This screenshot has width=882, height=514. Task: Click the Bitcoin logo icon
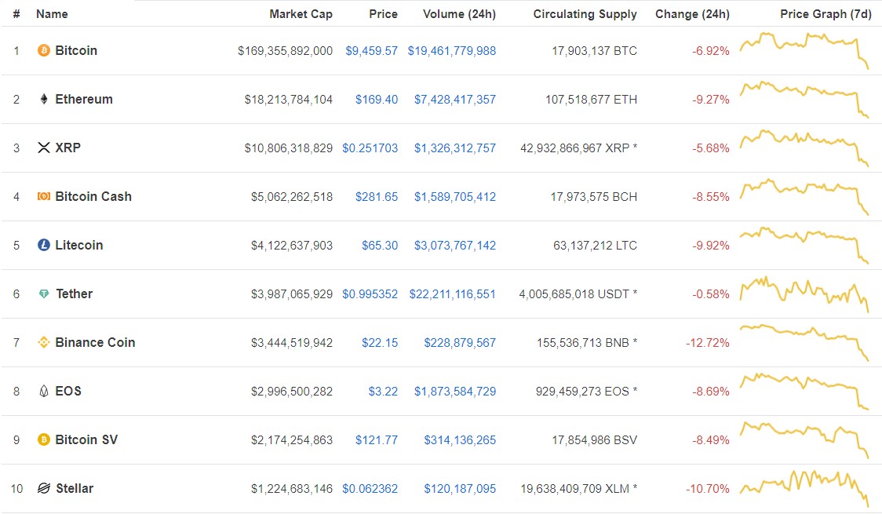[x=43, y=50]
